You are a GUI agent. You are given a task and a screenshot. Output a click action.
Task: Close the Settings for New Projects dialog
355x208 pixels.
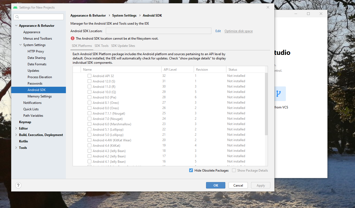(x=268, y=7)
